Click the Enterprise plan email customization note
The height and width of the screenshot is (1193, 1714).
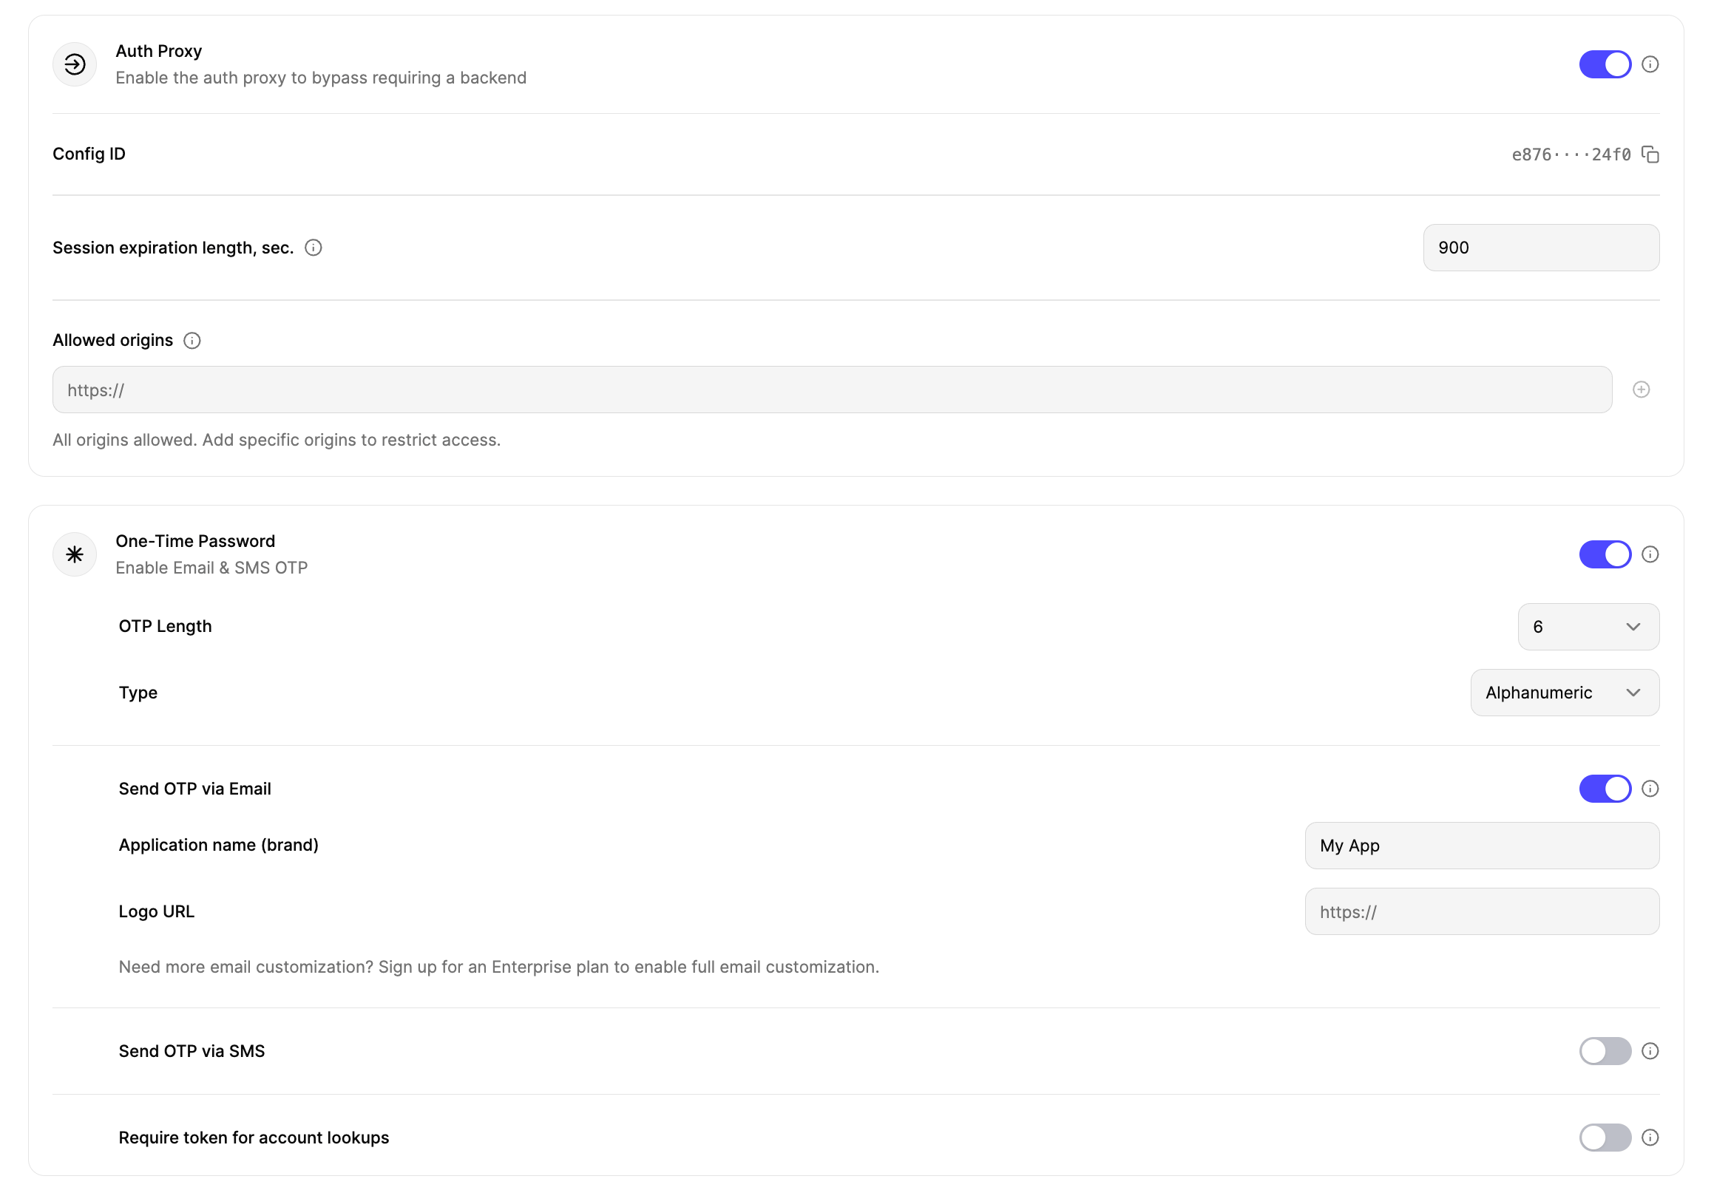[x=498, y=967]
